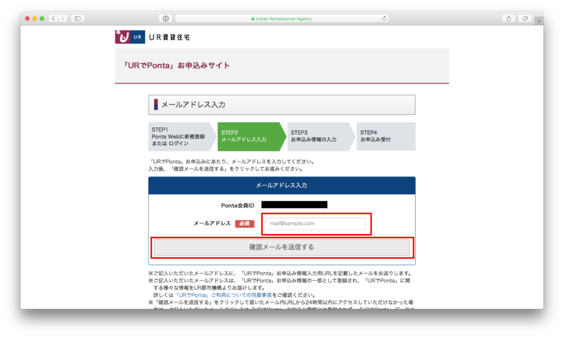The height and width of the screenshot is (338, 563).
Task: Close the Safari window with the red button
Action: coord(27,18)
